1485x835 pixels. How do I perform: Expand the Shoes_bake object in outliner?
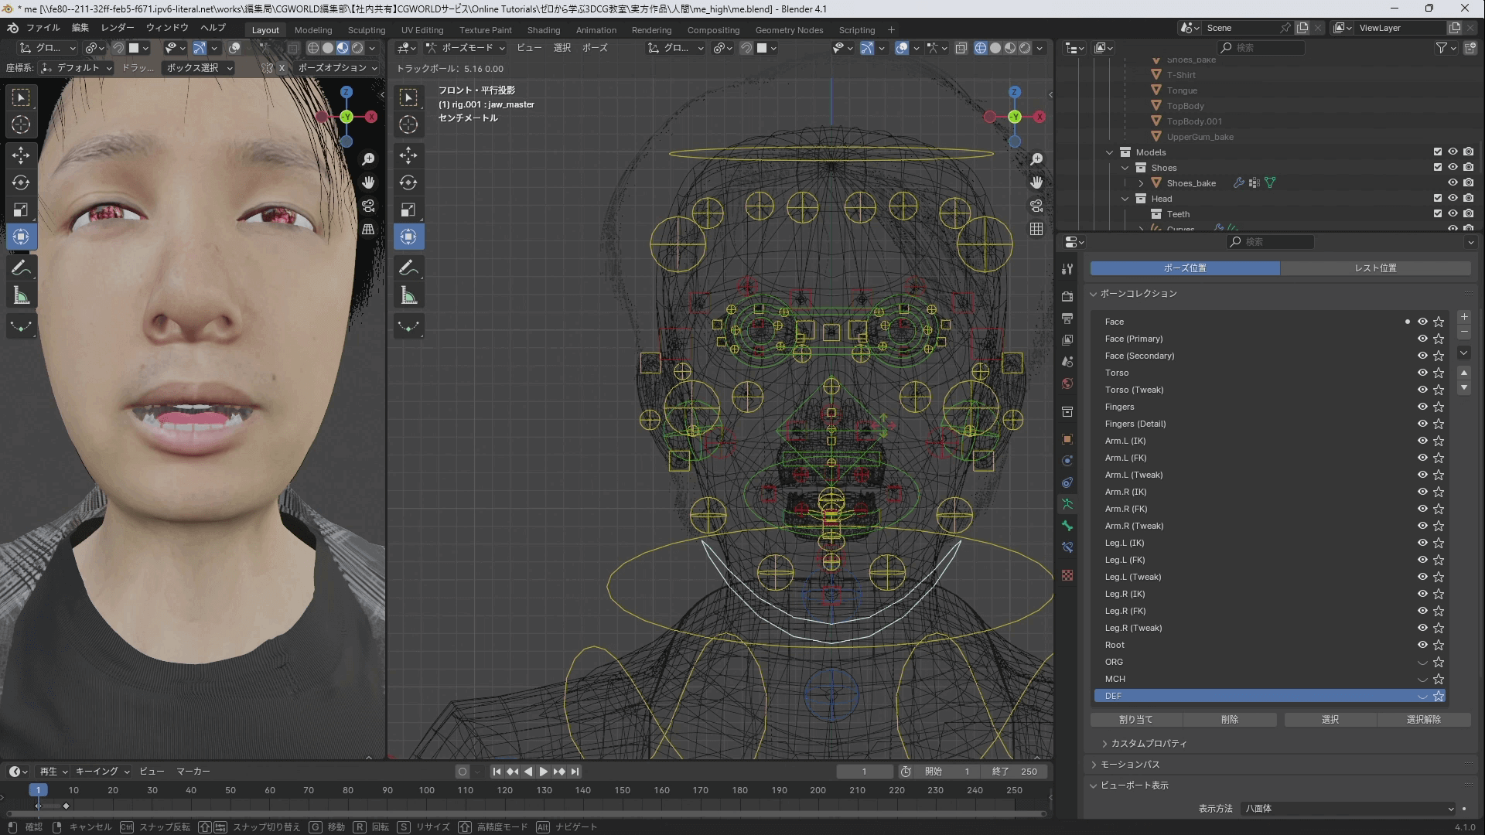[1141, 183]
